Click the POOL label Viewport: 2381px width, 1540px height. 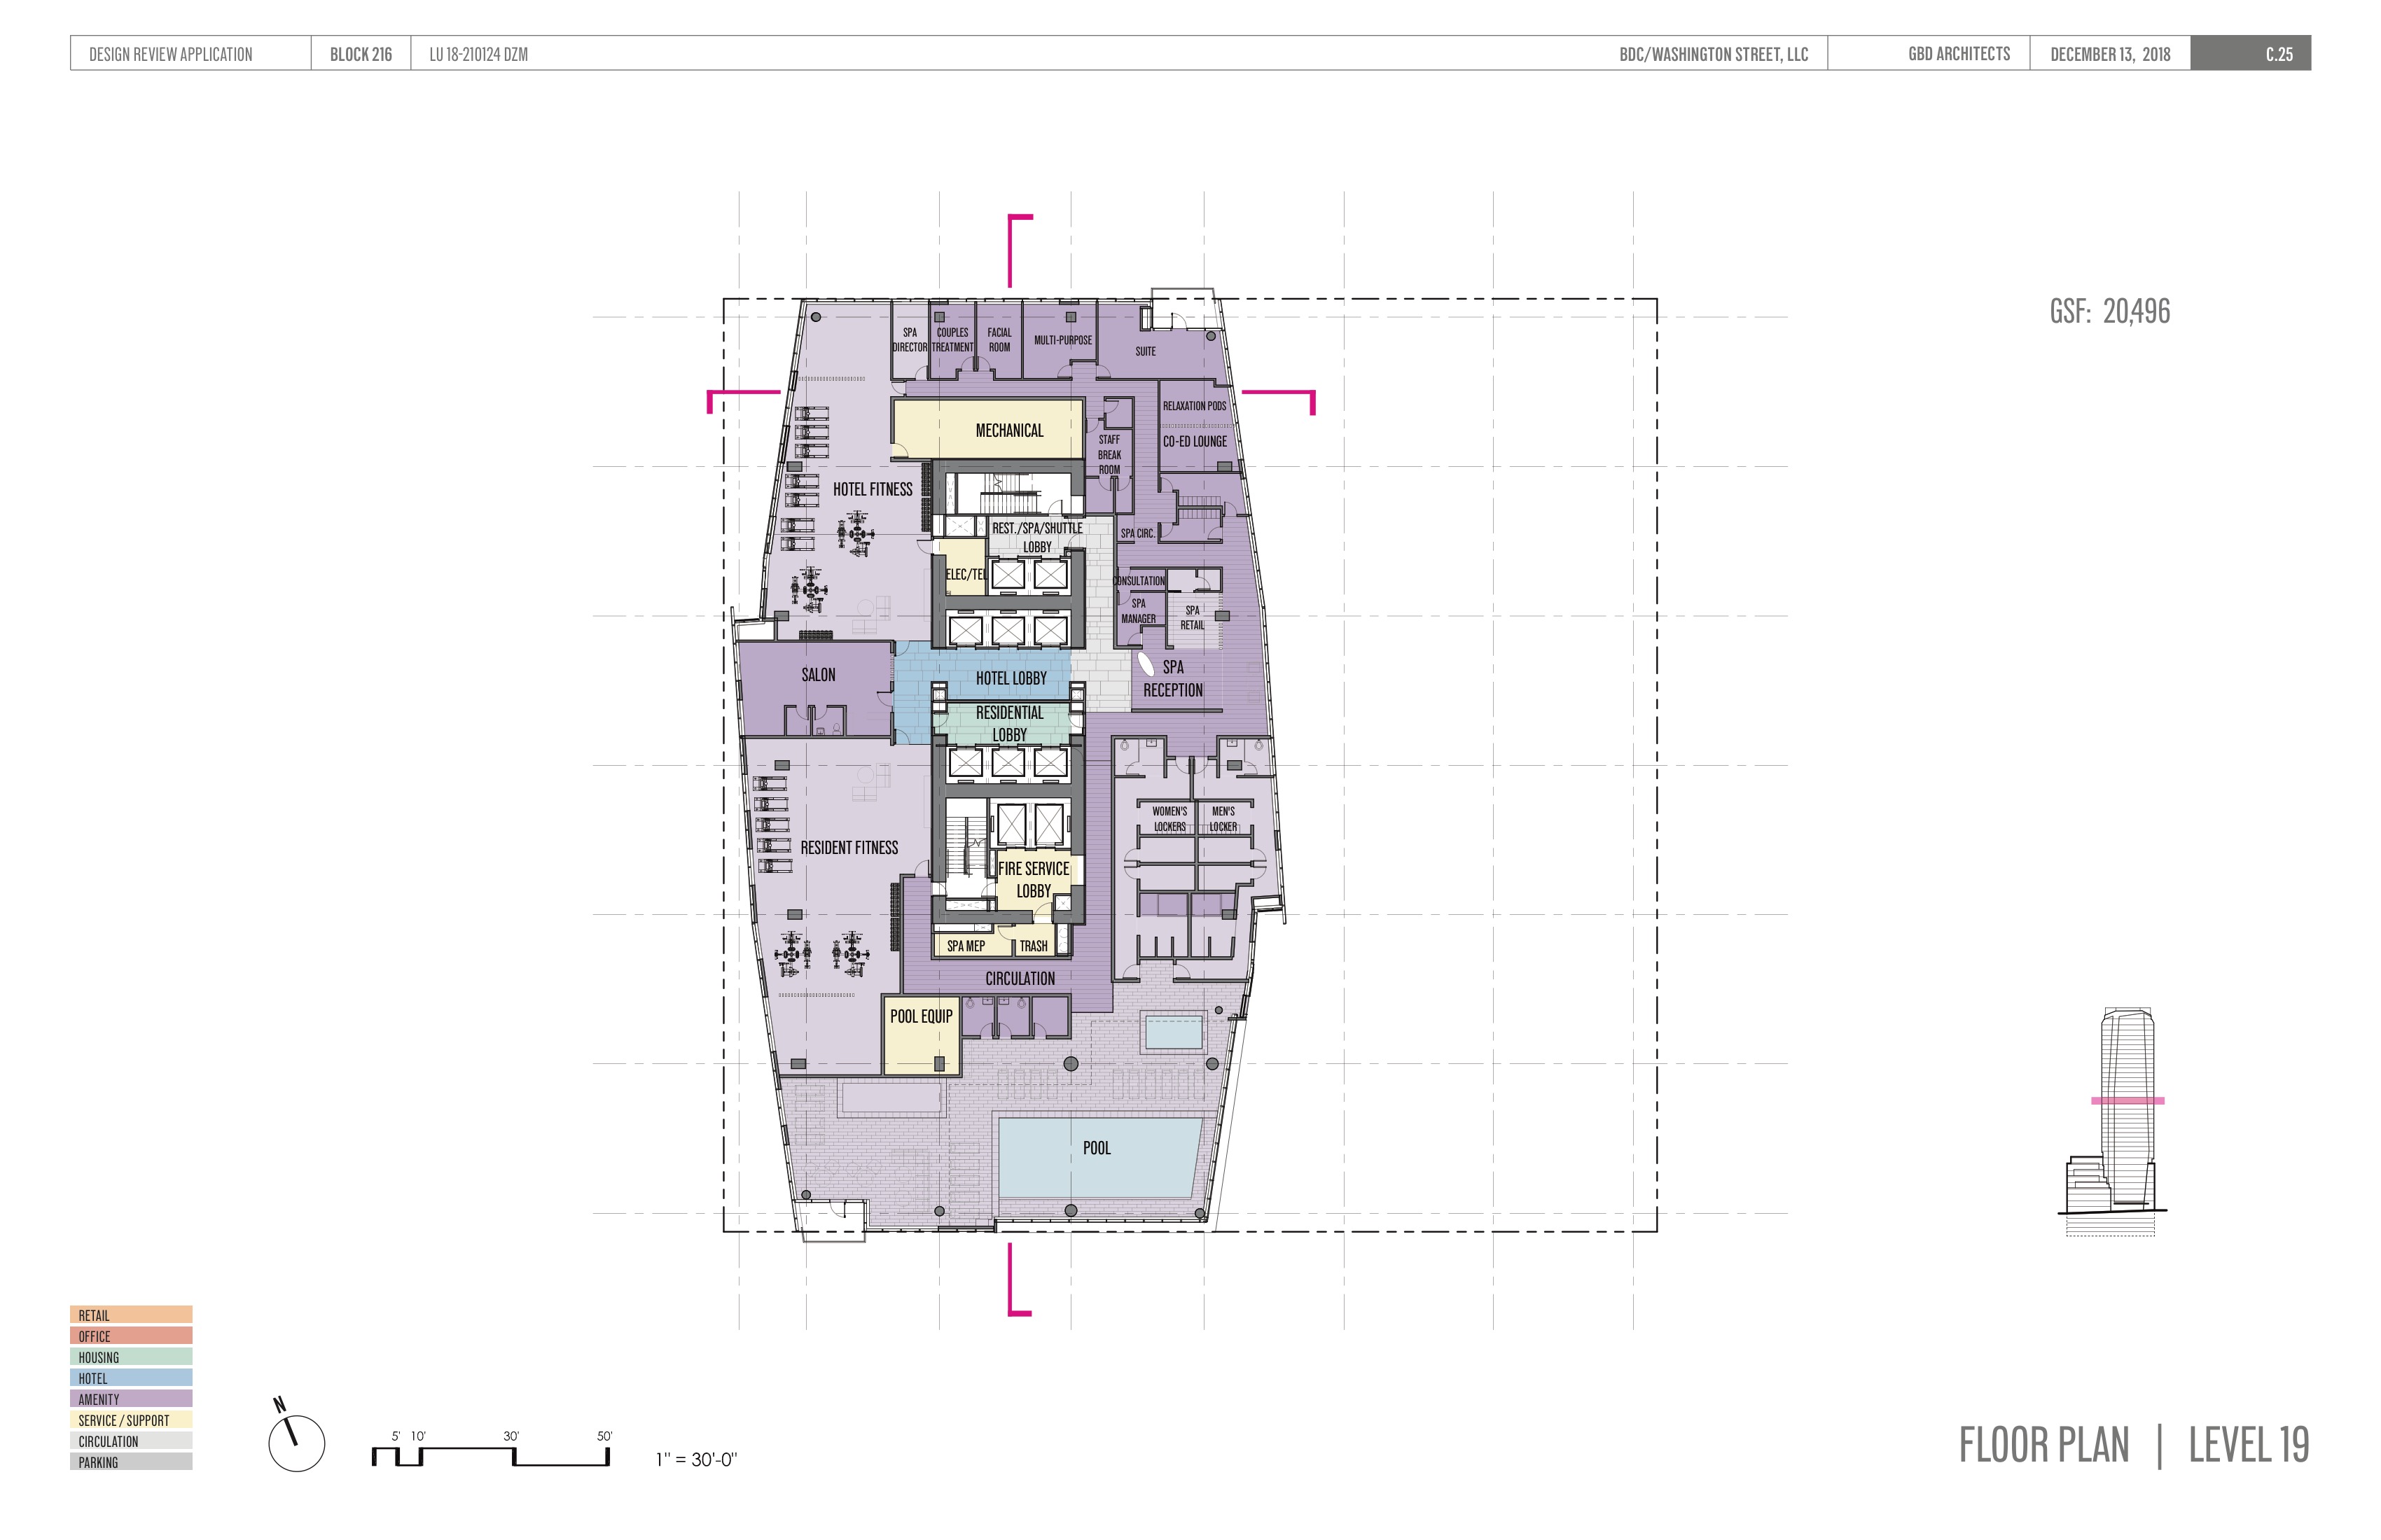pyautogui.click(x=1097, y=1148)
